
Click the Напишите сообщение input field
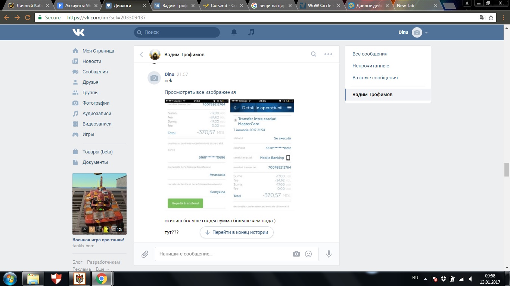coord(224,254)
